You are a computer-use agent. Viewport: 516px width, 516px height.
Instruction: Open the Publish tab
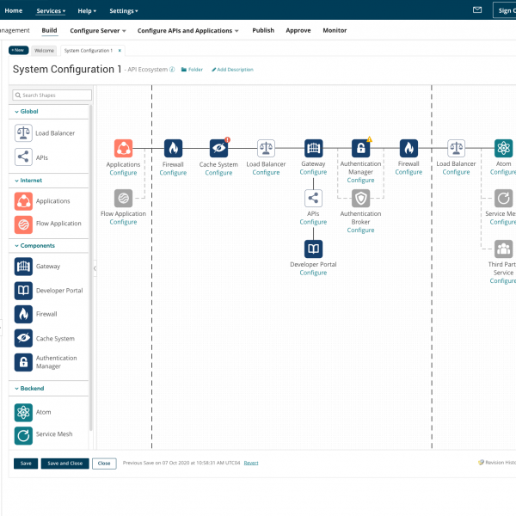pos(263,30)
